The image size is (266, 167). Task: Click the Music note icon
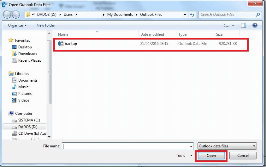14,87
